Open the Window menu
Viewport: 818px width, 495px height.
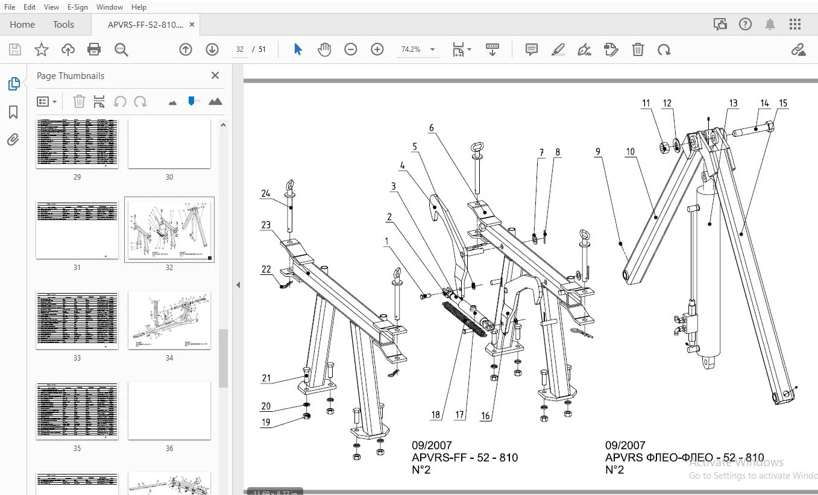point(110,7)
